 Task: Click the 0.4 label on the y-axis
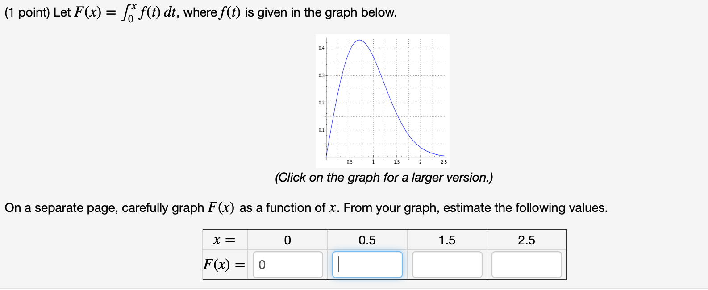point(321,47)
